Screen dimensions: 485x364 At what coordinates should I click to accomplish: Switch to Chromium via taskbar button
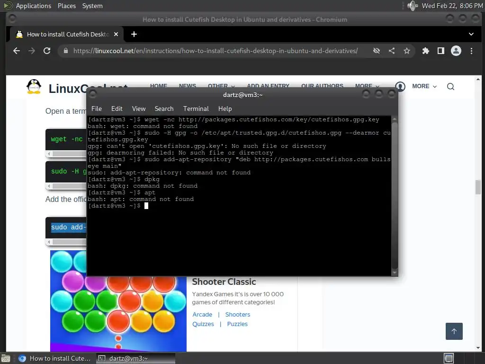[55, 358]
